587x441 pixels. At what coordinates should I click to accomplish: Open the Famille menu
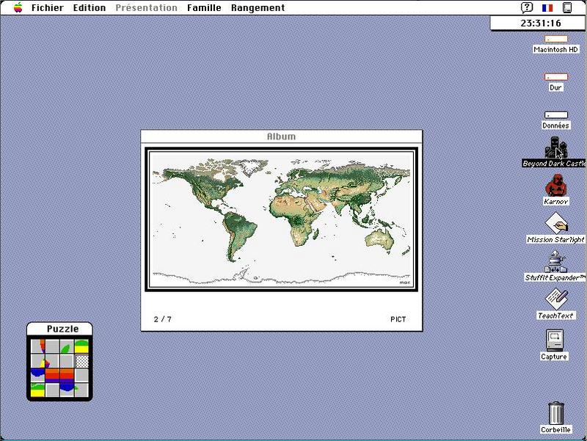pos(204,7)
